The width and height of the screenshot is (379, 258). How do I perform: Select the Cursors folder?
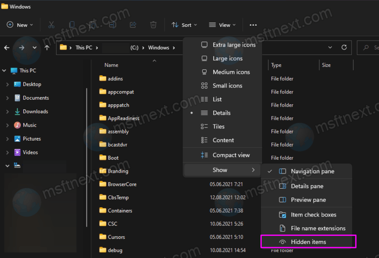[x=112, y=237]
